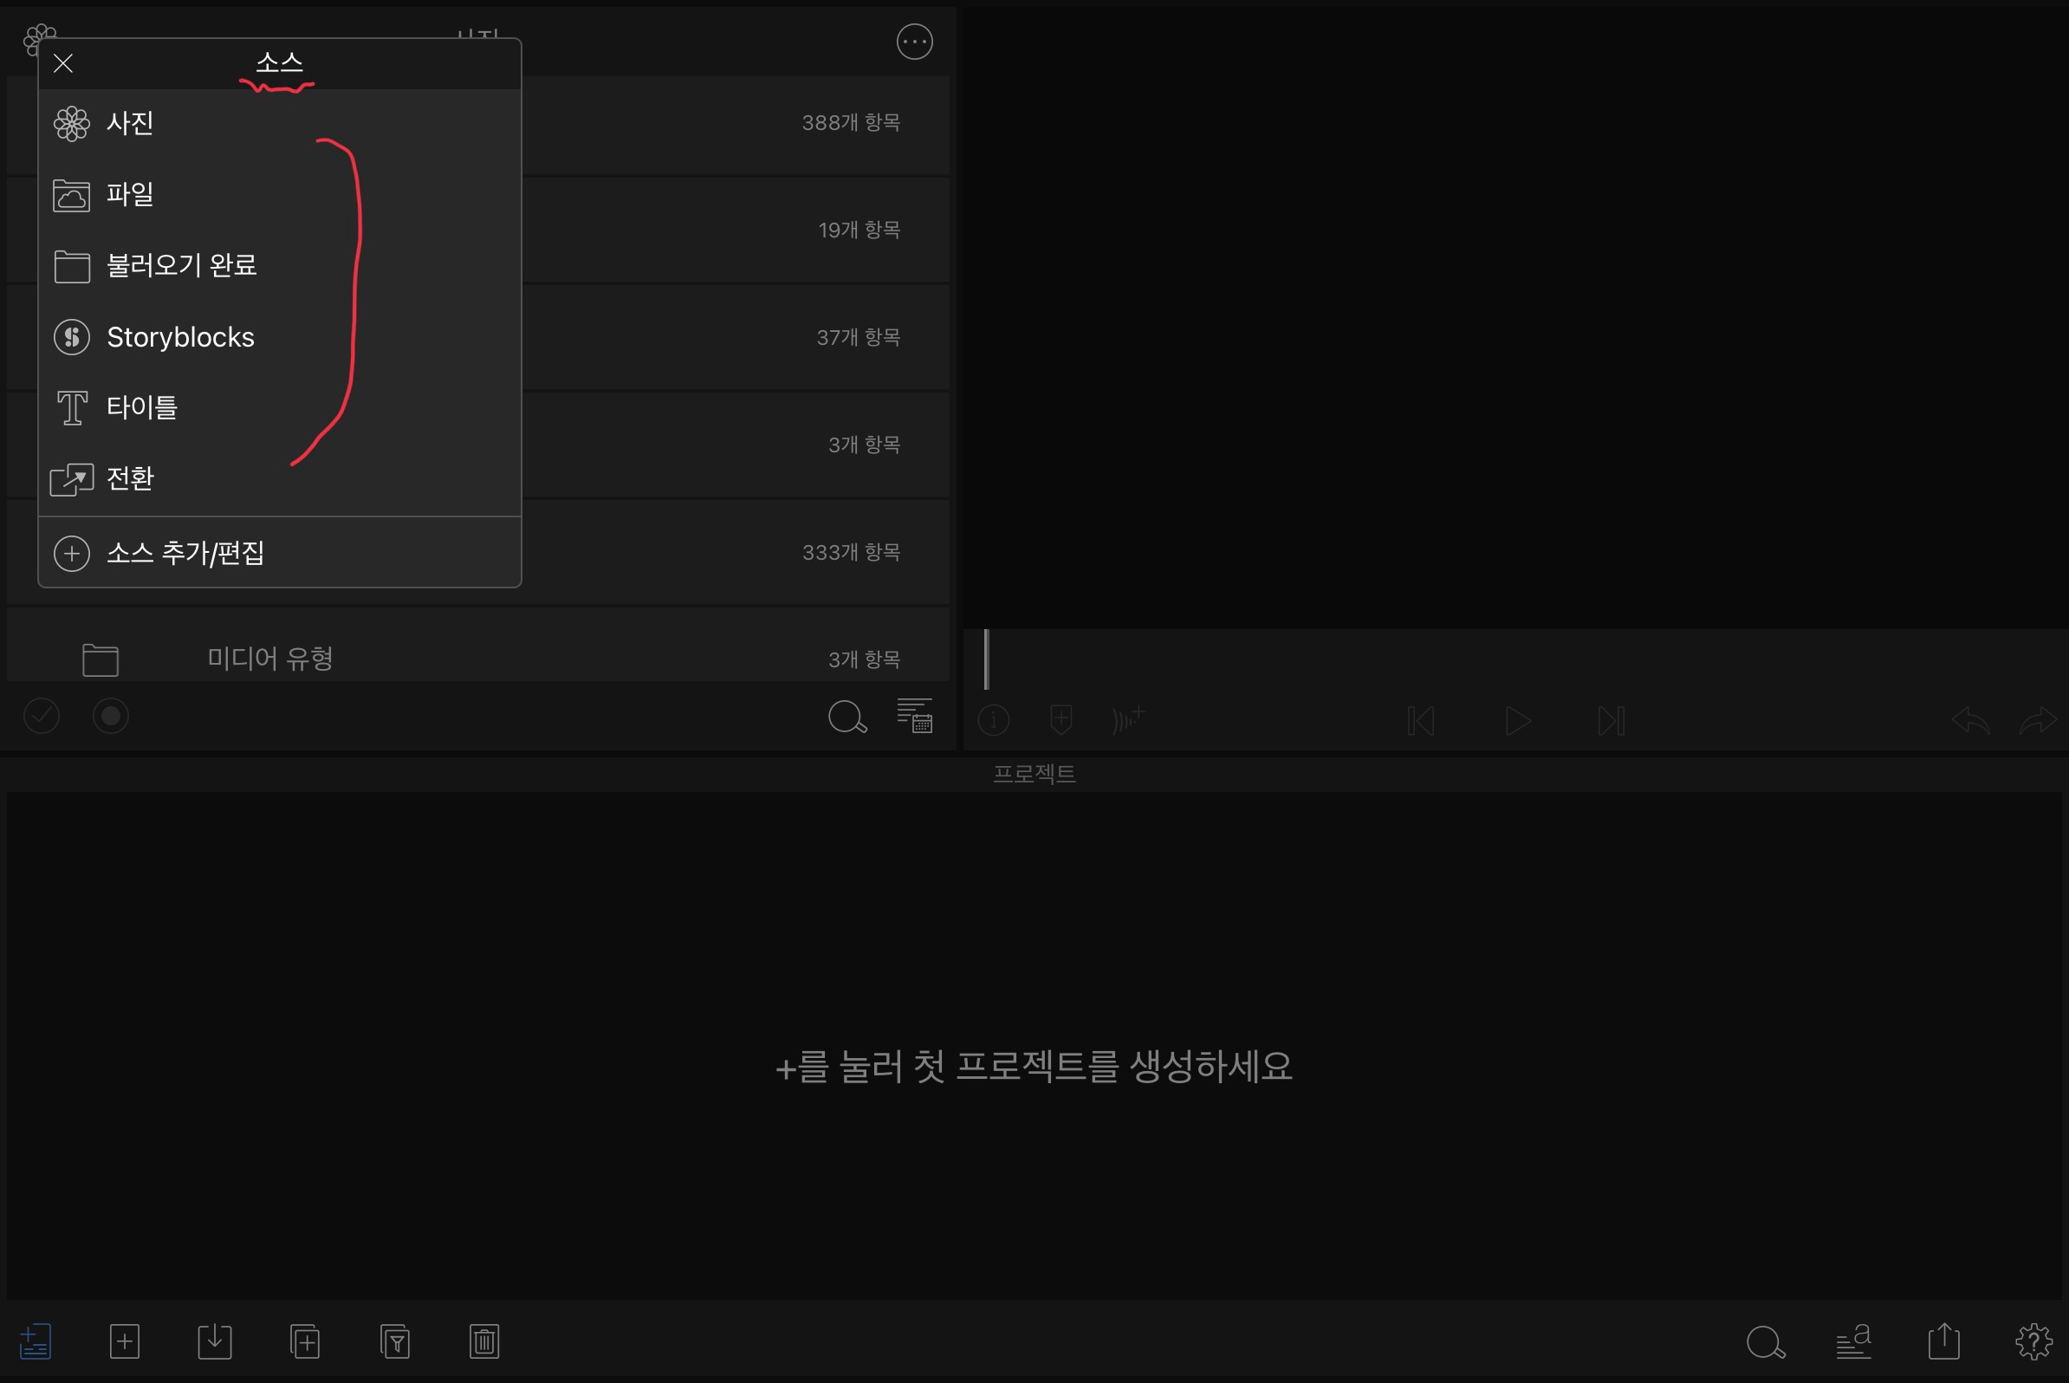This screenshot has width=2069, height=1383.
Task: Toggle record circle button in library
Action: tap(111, 716)
